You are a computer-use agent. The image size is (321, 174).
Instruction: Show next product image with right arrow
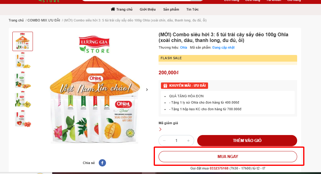pos(147,90)
